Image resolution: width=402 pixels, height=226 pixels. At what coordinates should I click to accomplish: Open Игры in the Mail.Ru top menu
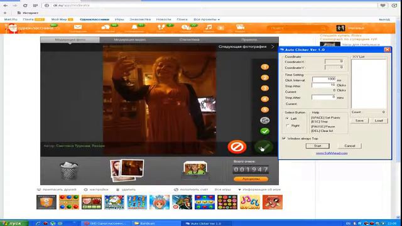pos(119,19)
